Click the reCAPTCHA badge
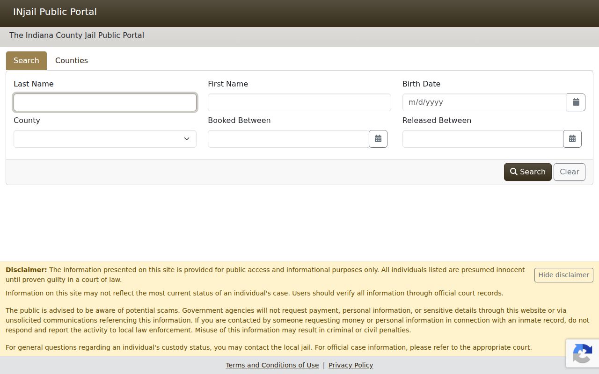The height and width of the screenshot is (374, 599). pyautogui.click(x=583, y=353)
